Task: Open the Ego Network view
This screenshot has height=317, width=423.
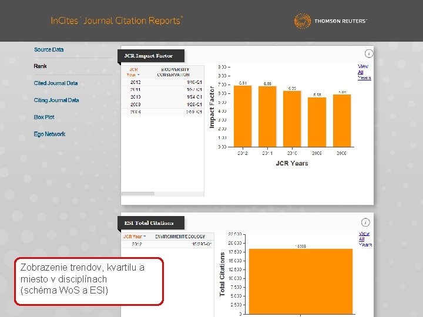Action: [49, 134]
